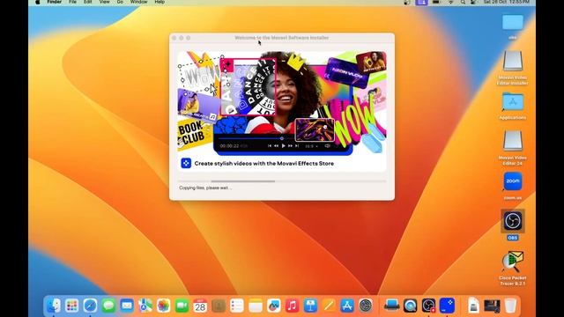564x317 pixels.
Task: Open the Edit menu
Action: pos(88,2)
